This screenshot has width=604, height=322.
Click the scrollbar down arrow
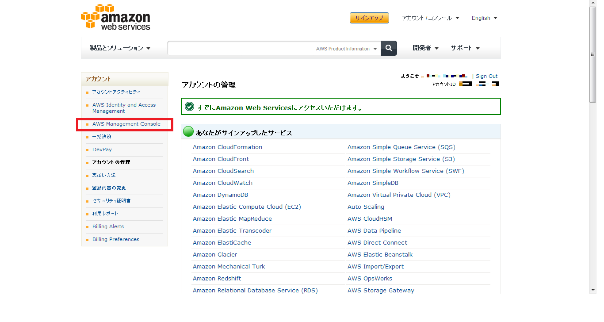tap(593, 290)
